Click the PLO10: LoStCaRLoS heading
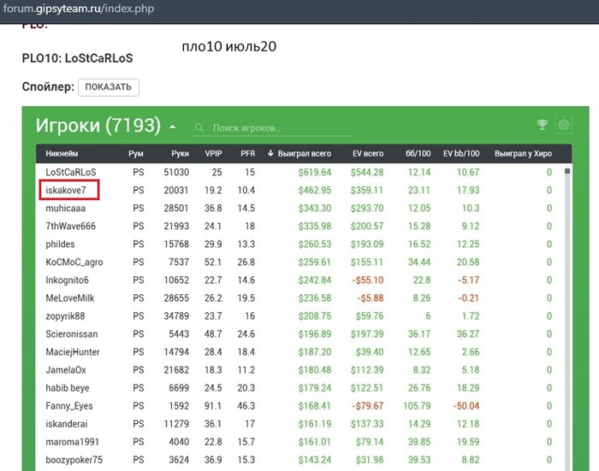Screen dimensions: 599x471 coord(78,58)
